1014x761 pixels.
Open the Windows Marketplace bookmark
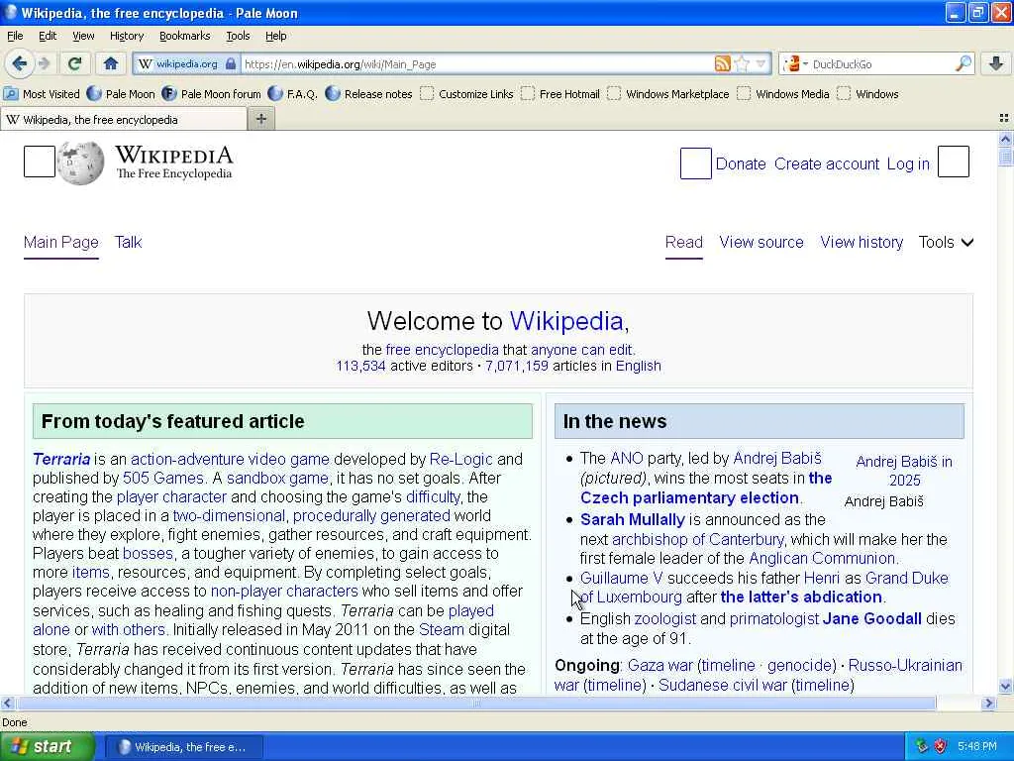[668, 94]
